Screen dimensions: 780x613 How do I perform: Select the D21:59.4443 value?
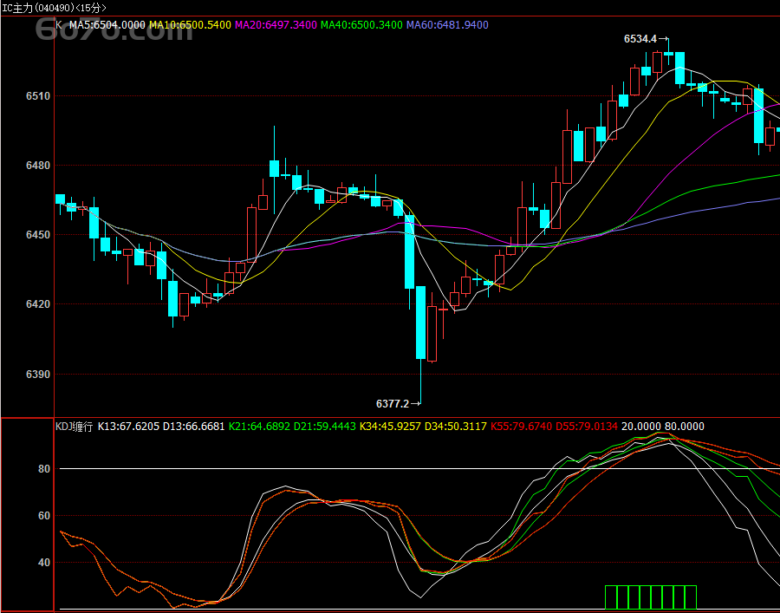[x=325, y=427]
